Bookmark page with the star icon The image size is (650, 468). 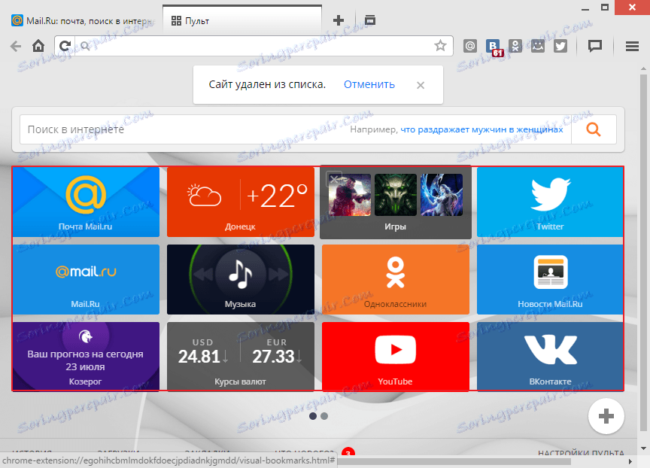441,46
